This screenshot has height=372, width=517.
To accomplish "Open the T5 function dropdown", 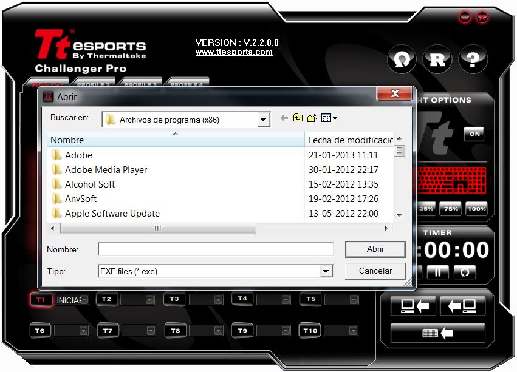I will coord(354,300).
